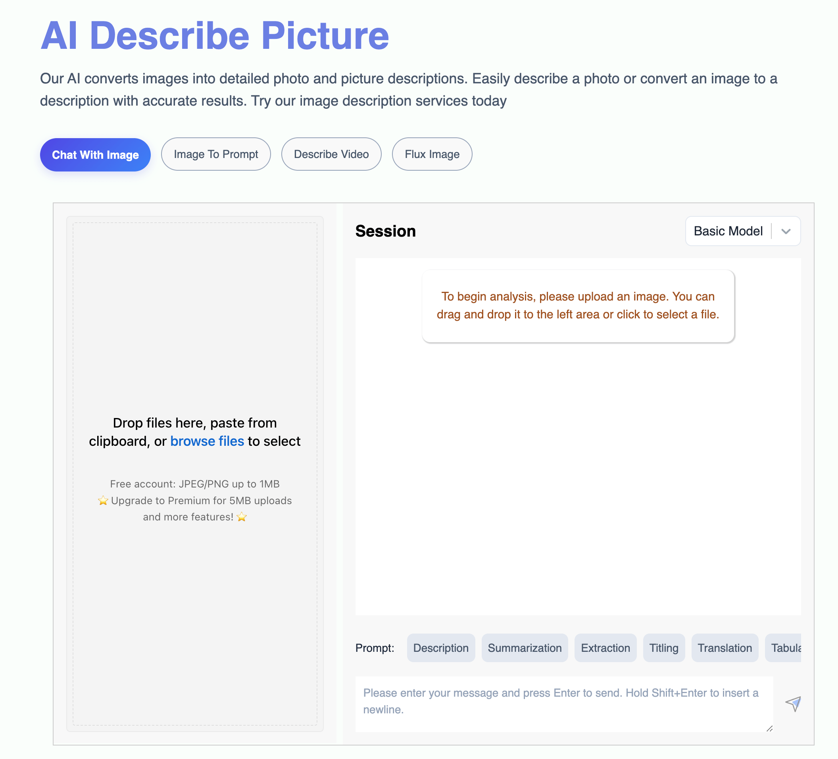The image size is (838, 759).
Task: Focus the message input text area
Action: point(564,704)
